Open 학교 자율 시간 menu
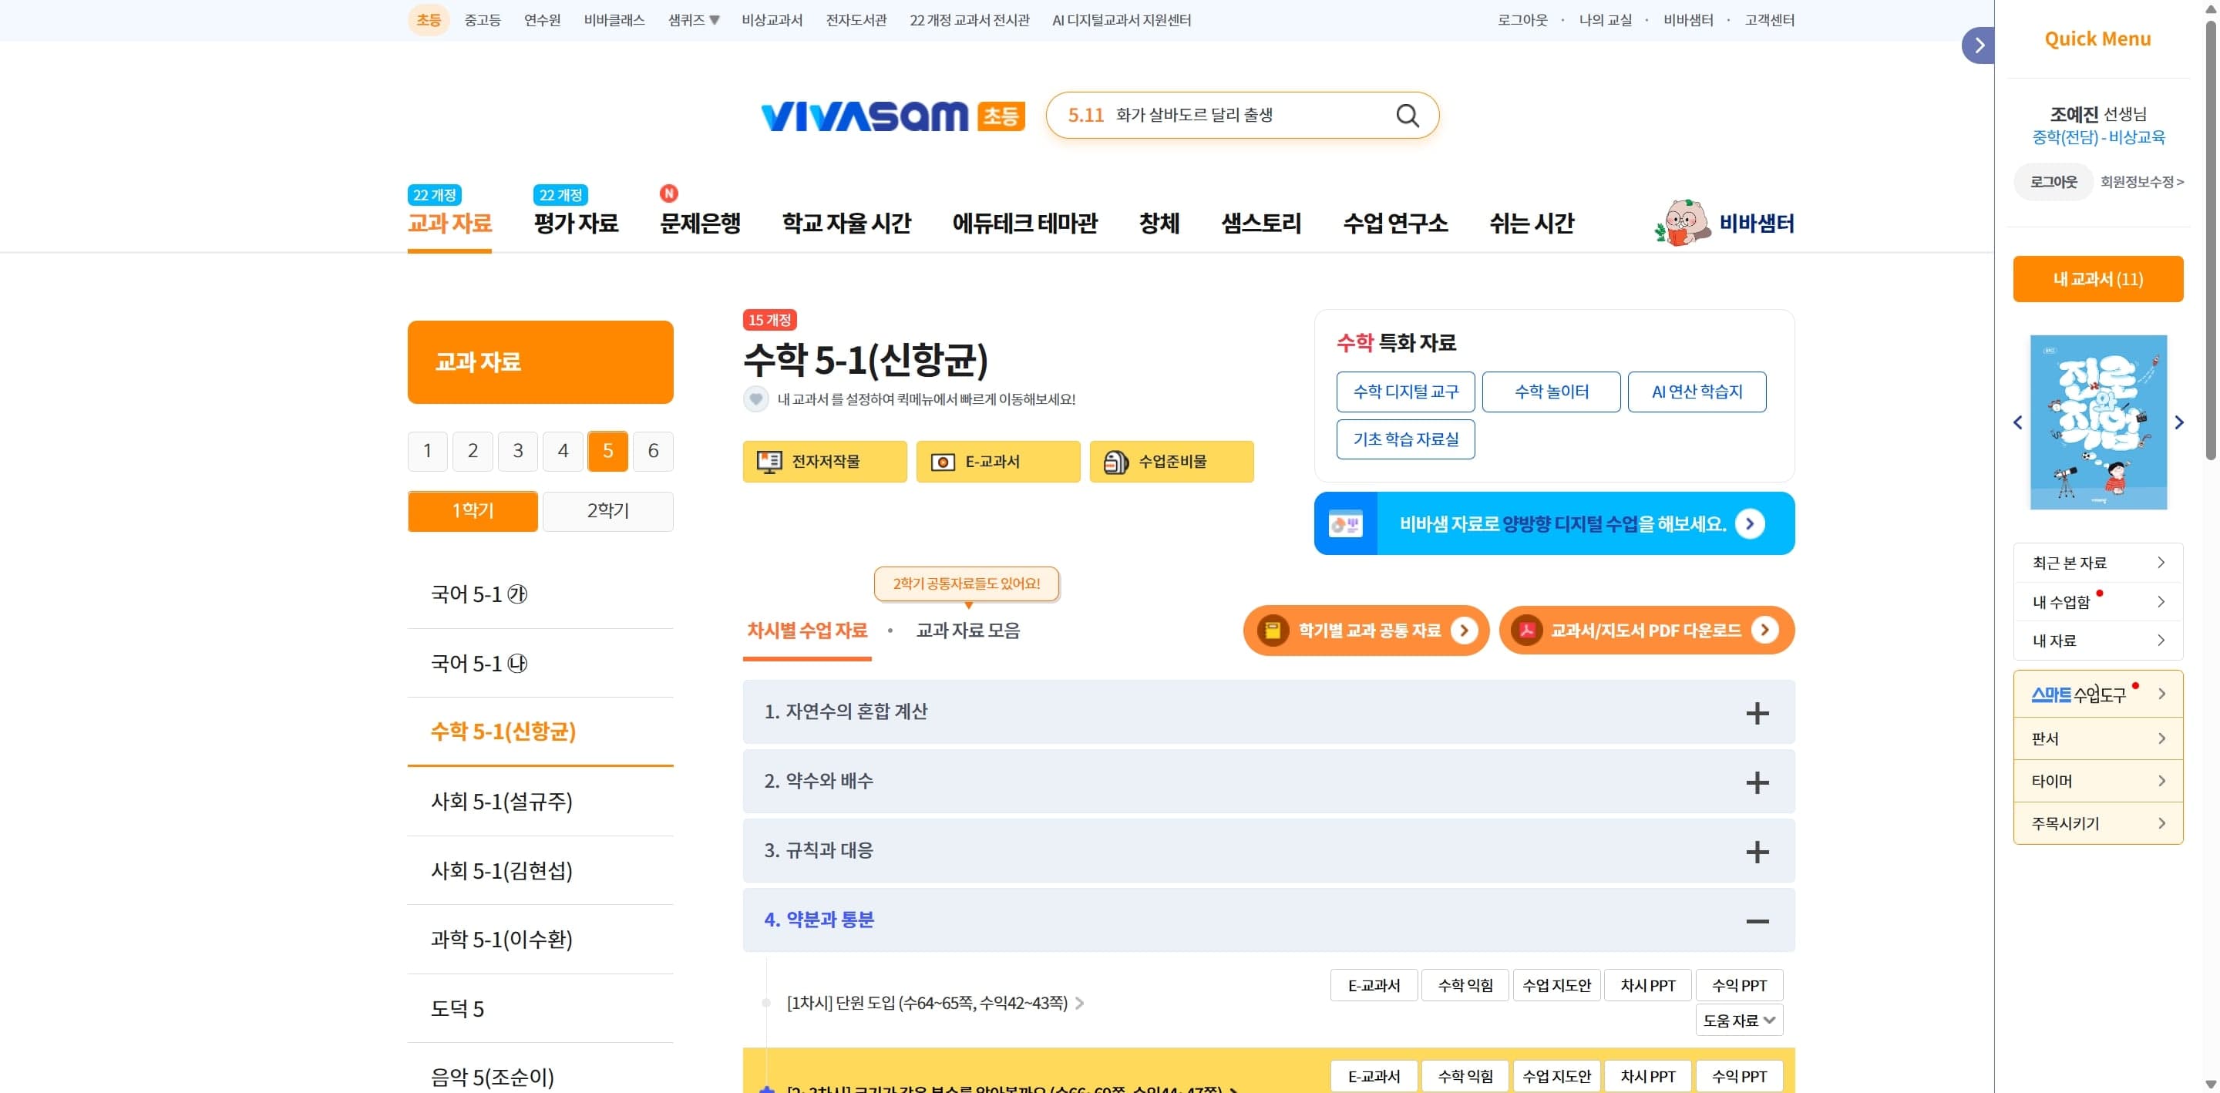 coord(846,224)
